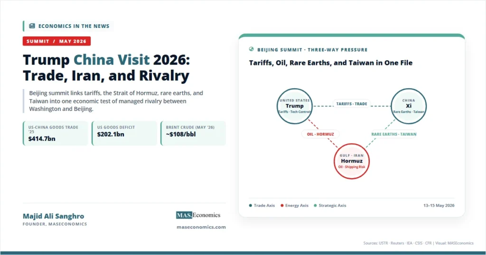Click the Sources credit line
This screenshot has width=486, height=255.
pos(419,243)
